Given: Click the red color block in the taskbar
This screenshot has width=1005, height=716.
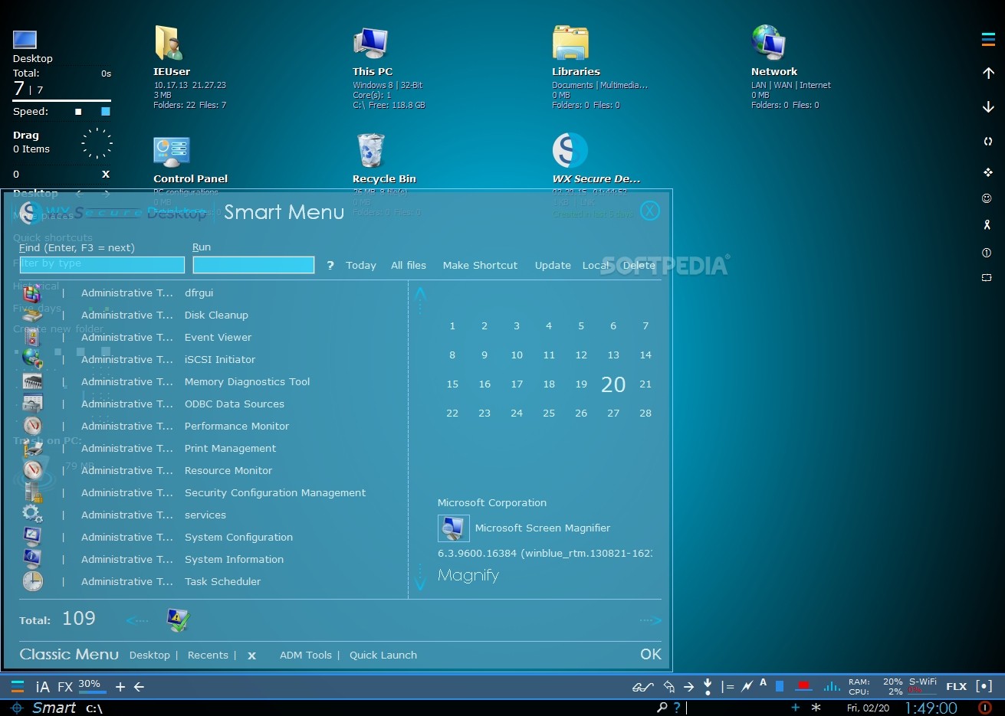Looking at the screenshot, I should pyautogui.click(x=803, y=685).
